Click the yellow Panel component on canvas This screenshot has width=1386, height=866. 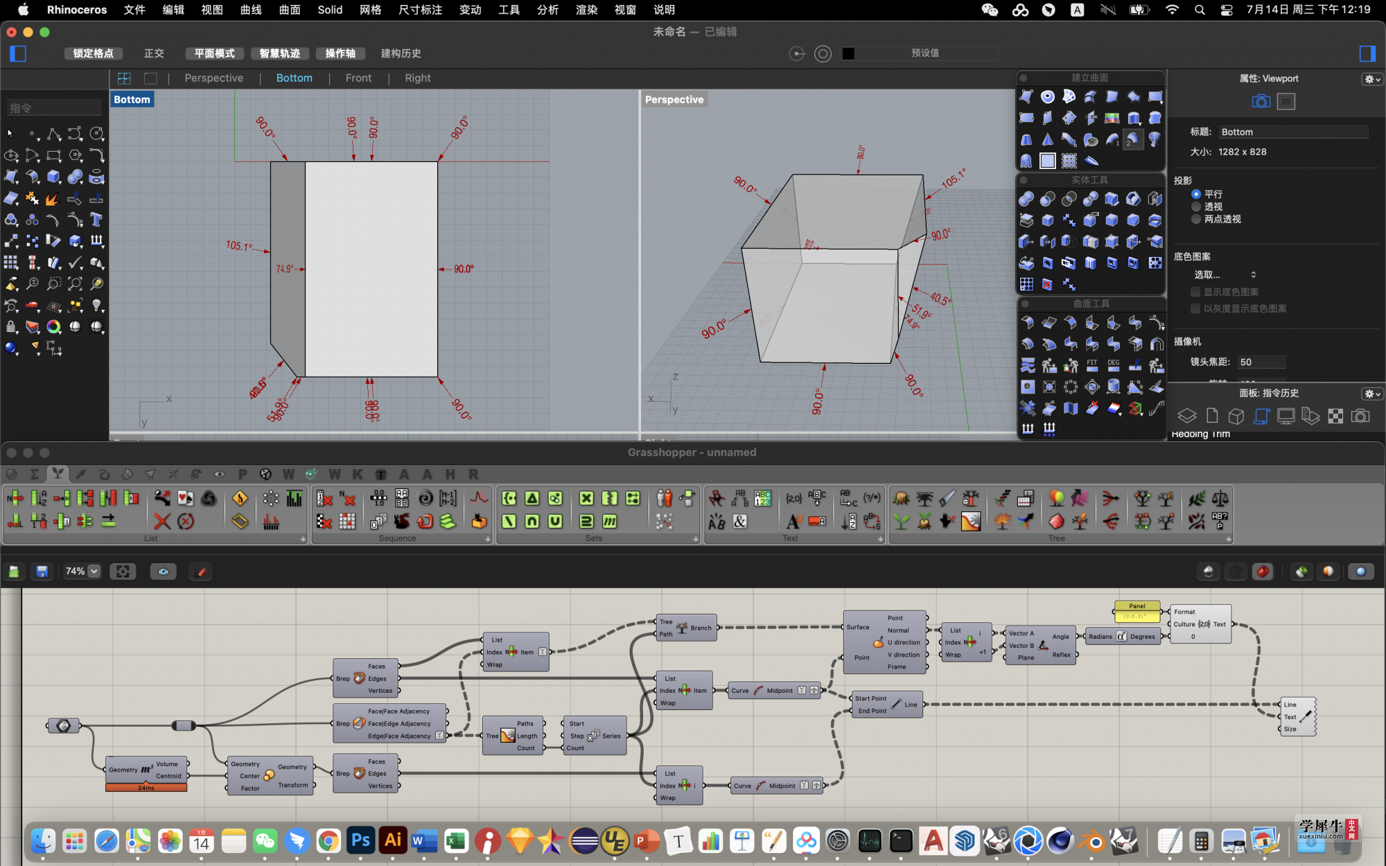pyautogui.click(x=1137, y=611)
